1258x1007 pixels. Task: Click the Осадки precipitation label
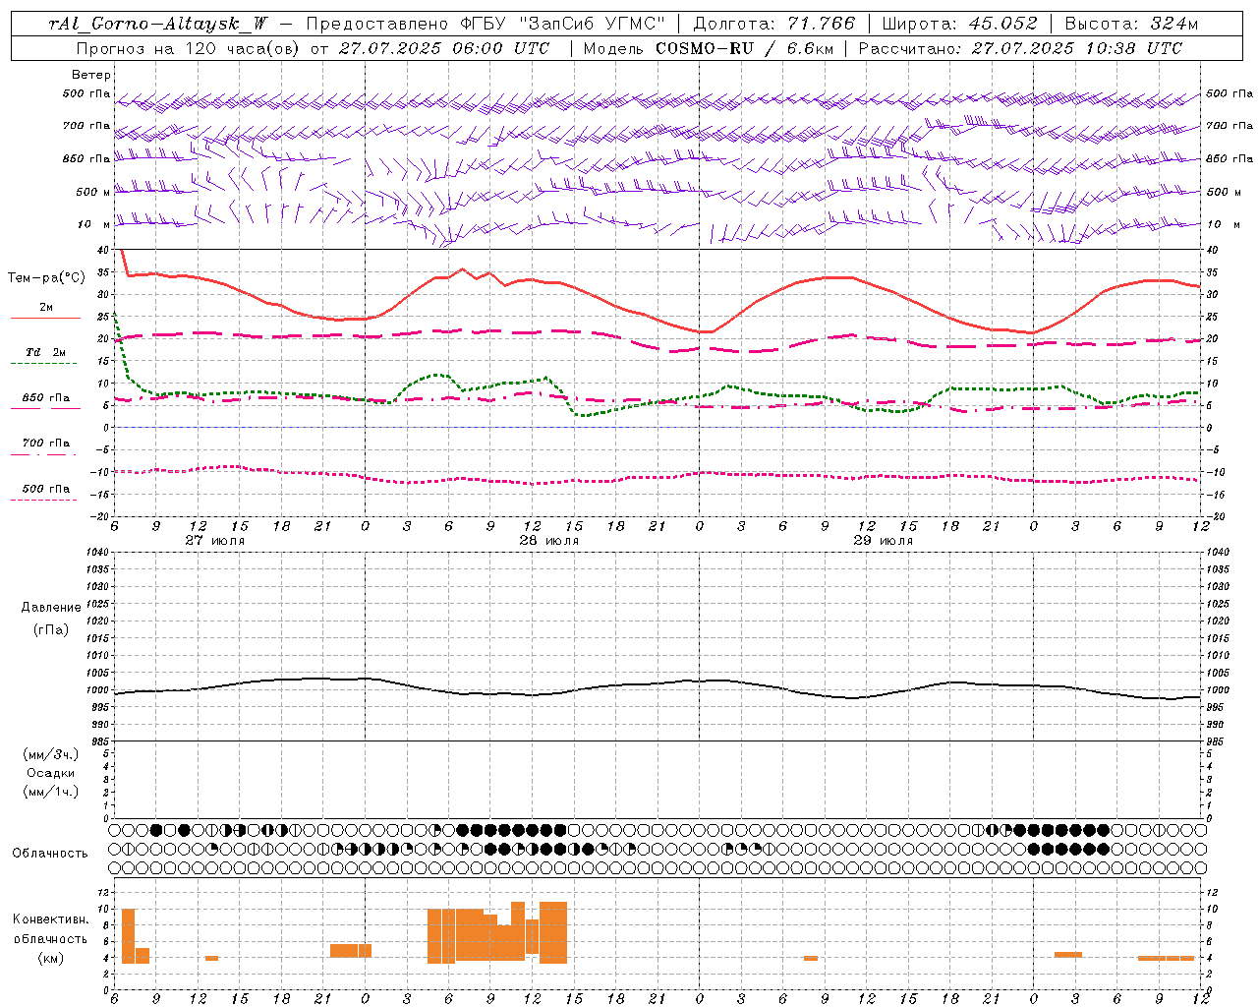click(51, 773)
